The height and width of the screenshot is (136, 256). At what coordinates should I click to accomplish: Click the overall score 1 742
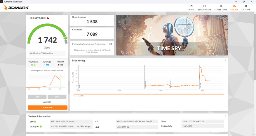[47, 40]
